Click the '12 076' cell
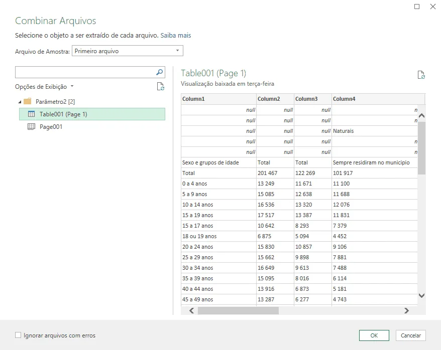The height and width of the screenshot is (350, 441). pos(375,205)
